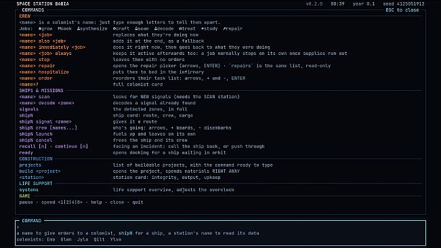The height and width of the screenshot is (248, 441).
Task: Click the 'year 0.1' indicator
Action: pyautogui.click(x=364, y=4)
